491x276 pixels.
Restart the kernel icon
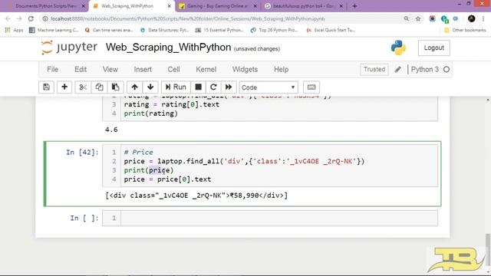click(x=213, y=87)
